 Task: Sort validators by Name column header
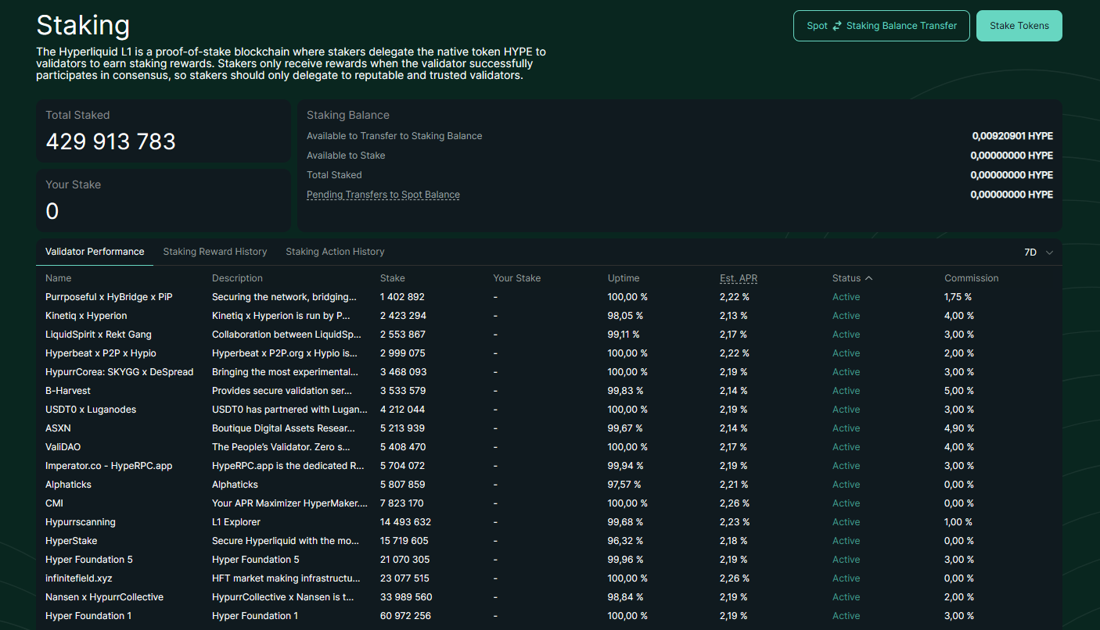pos(58,278)
